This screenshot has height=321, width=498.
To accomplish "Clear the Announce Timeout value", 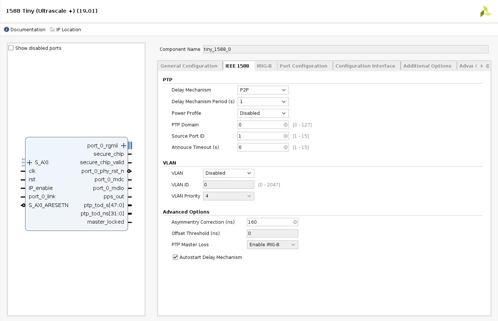I will coord(286,147).
